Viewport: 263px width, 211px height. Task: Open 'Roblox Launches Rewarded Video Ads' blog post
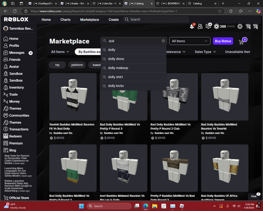pos(18,186)
